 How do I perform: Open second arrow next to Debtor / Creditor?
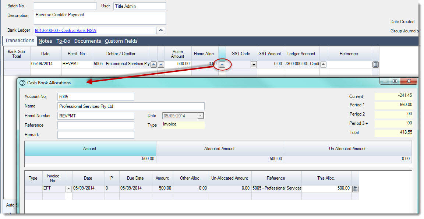click(161, 64)
